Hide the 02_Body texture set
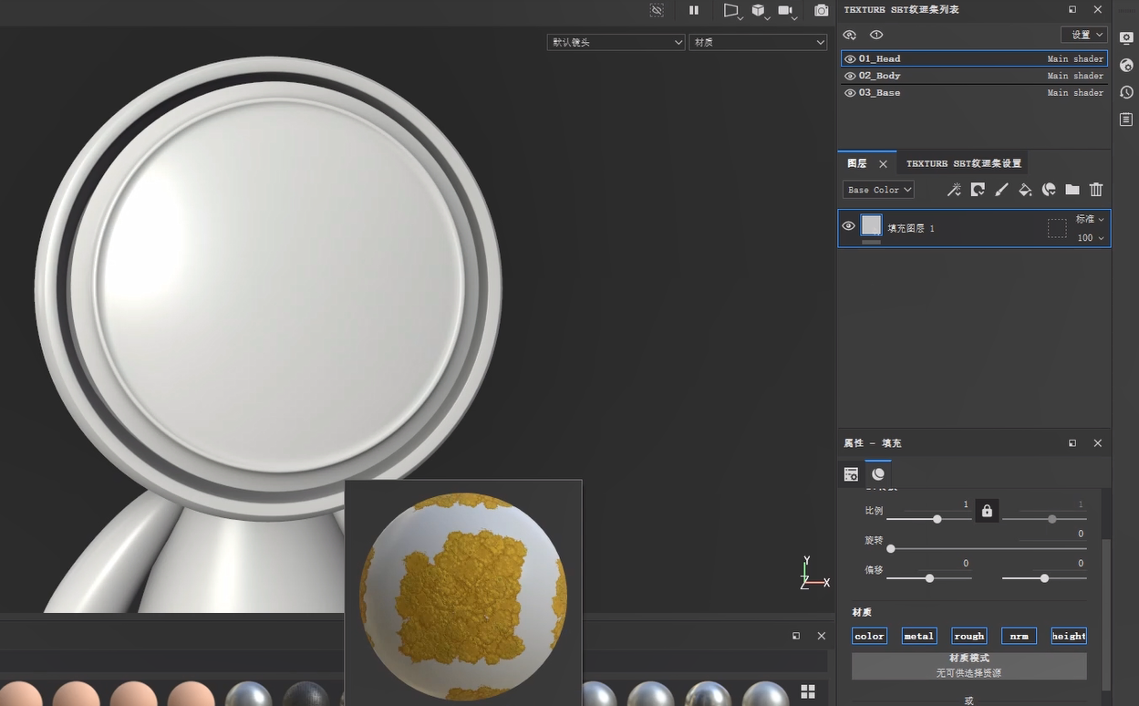1139x706 pixels. (x=850, y=76)
